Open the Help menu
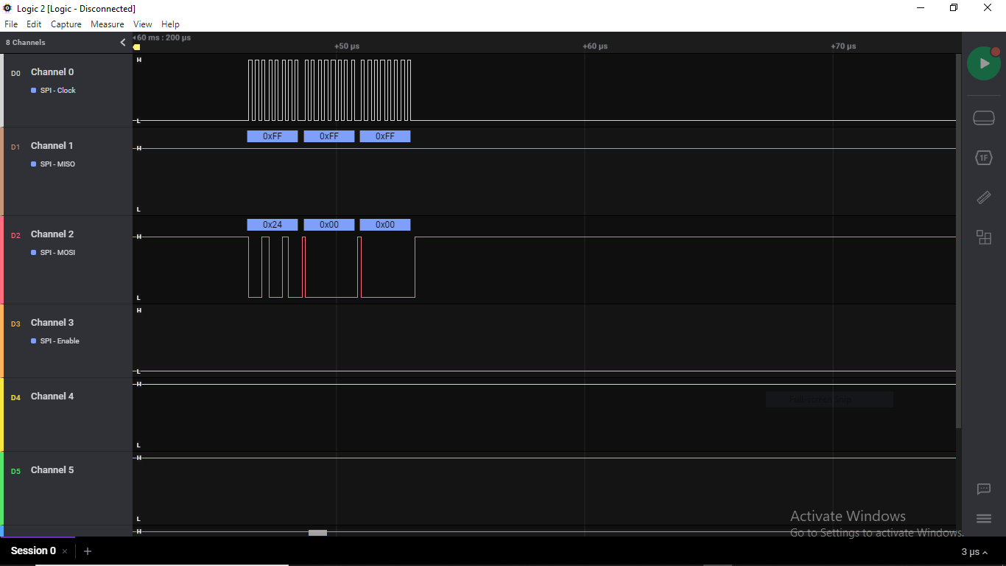 pos(170,24)
